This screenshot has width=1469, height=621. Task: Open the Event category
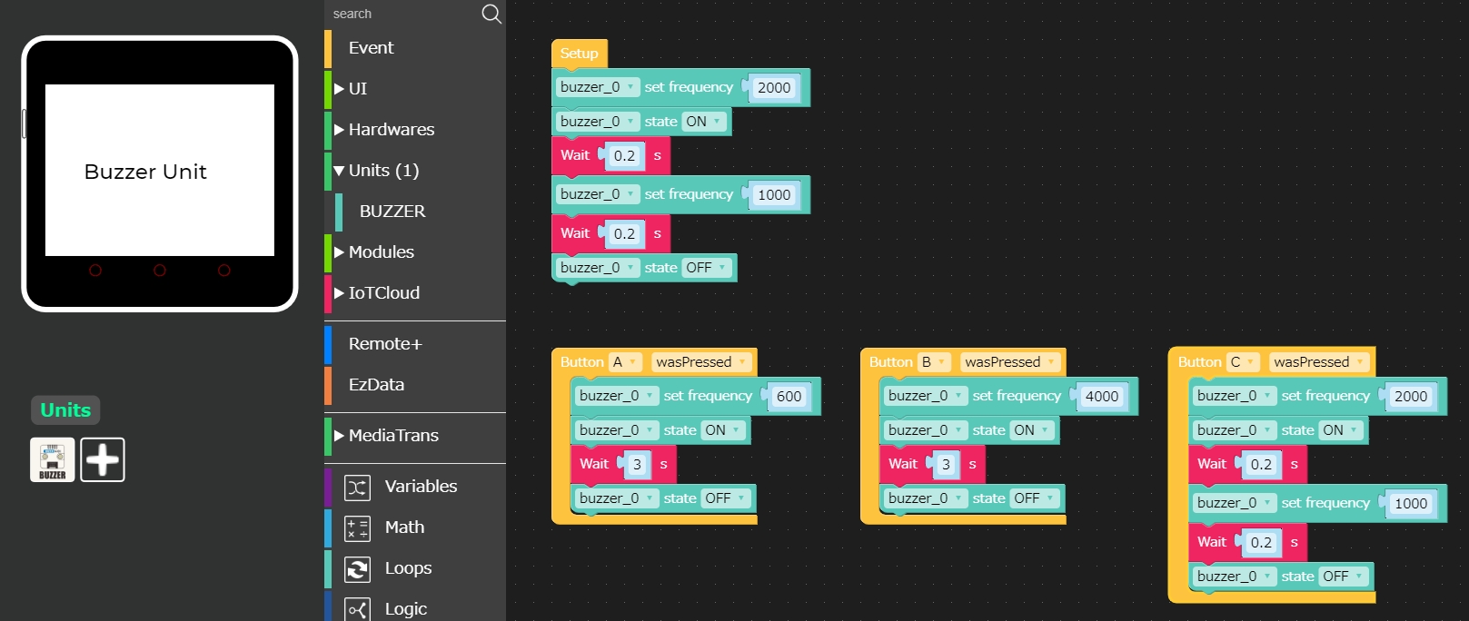click(x=371, y=48)
